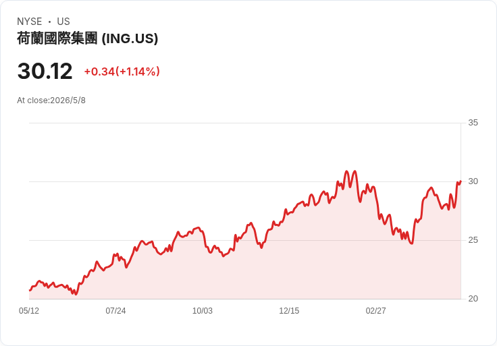
Task: Click the ING.US stock title
Action: [88, 38]
